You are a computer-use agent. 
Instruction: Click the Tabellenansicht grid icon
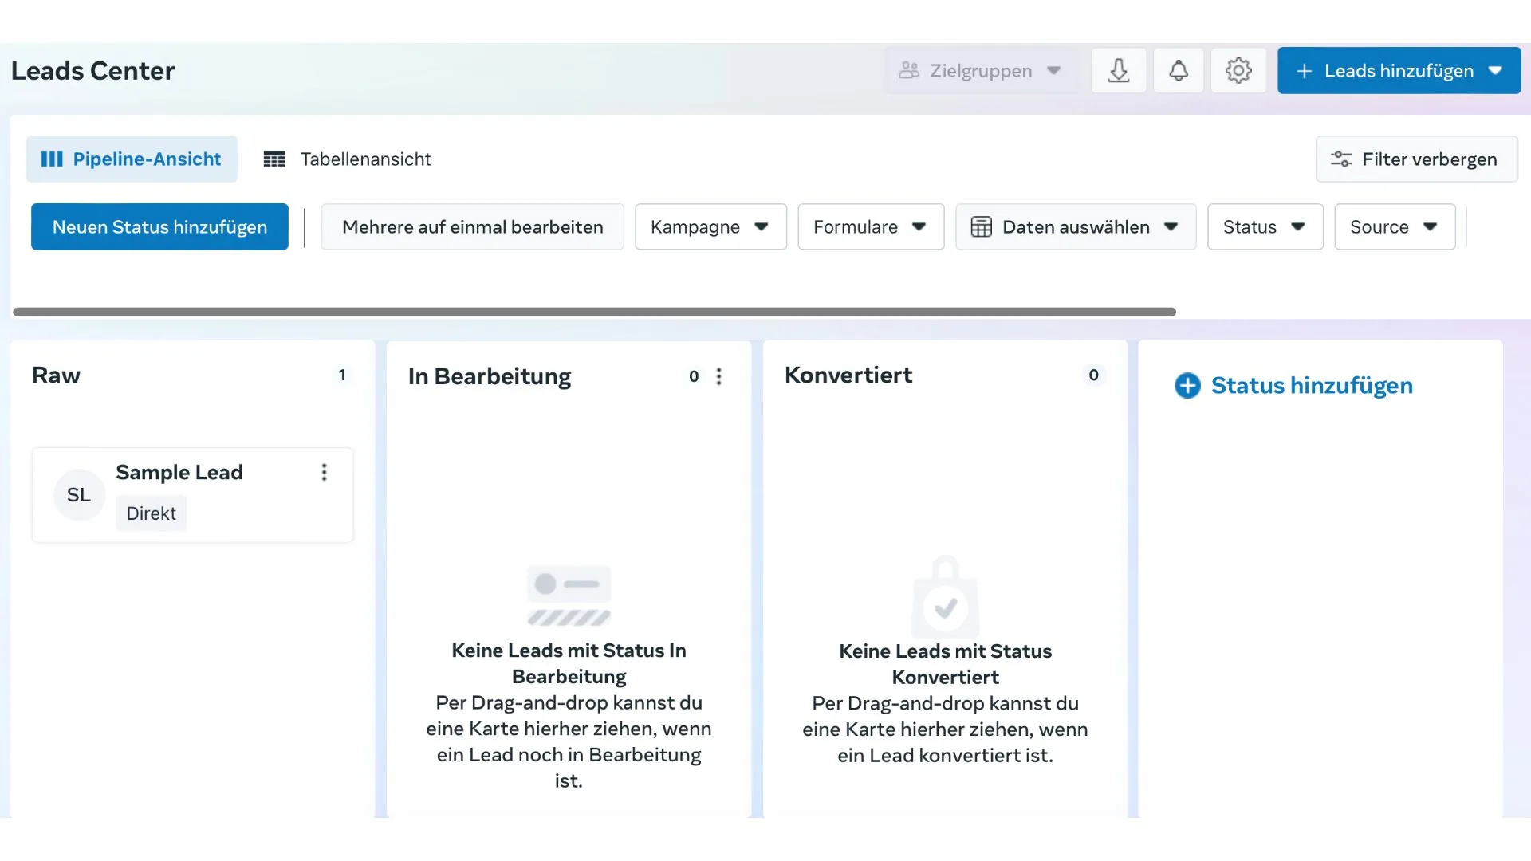click(274, 159)
